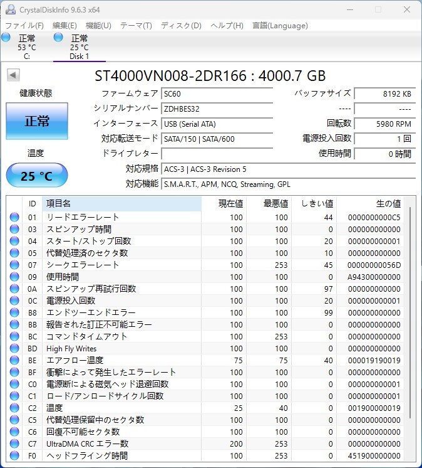Click status orb for ID C1 ロード/アンロードサイクル回数
Screen dimensions: 422x468
(14, 396)
